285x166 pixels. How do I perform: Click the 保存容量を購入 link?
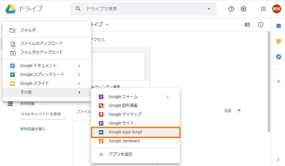tap(33, 129)
